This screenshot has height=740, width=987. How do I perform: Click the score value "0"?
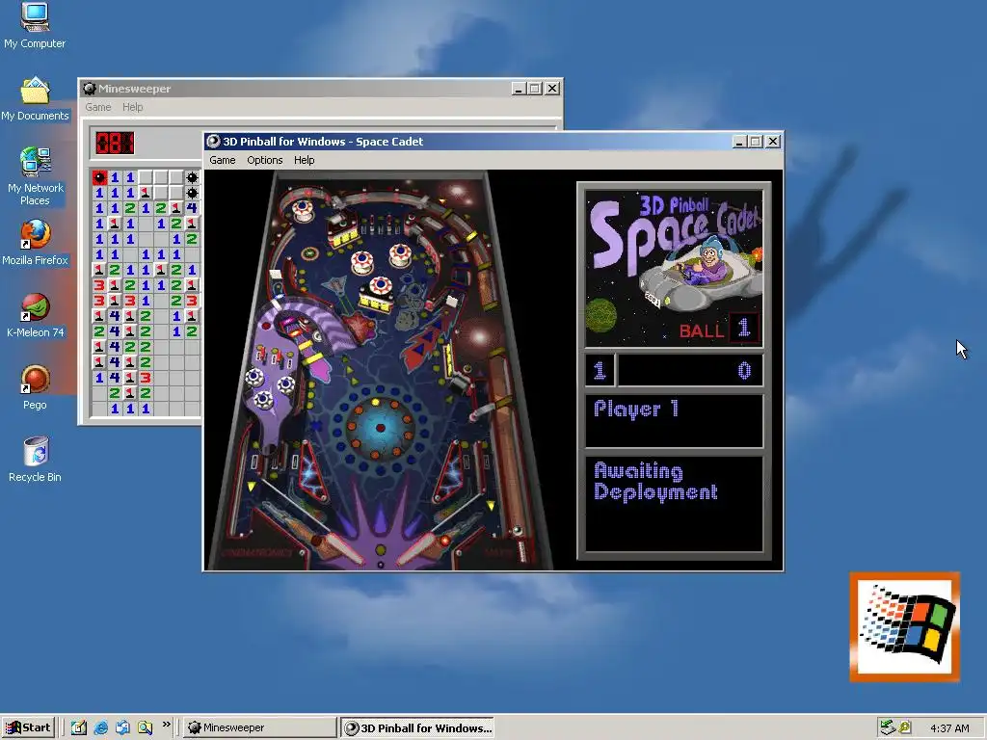point(745,371)
